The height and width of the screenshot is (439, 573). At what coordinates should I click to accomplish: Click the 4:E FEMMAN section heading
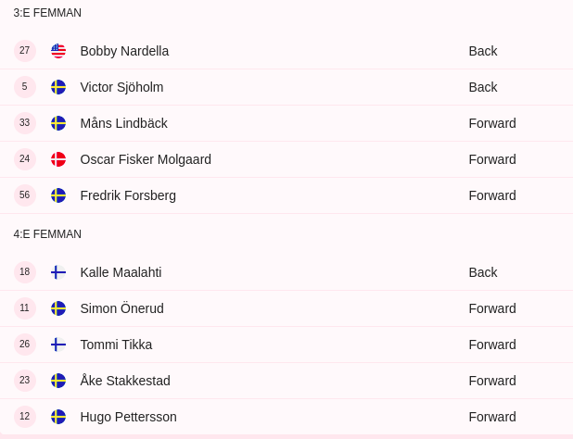click(x=47, y=234)
